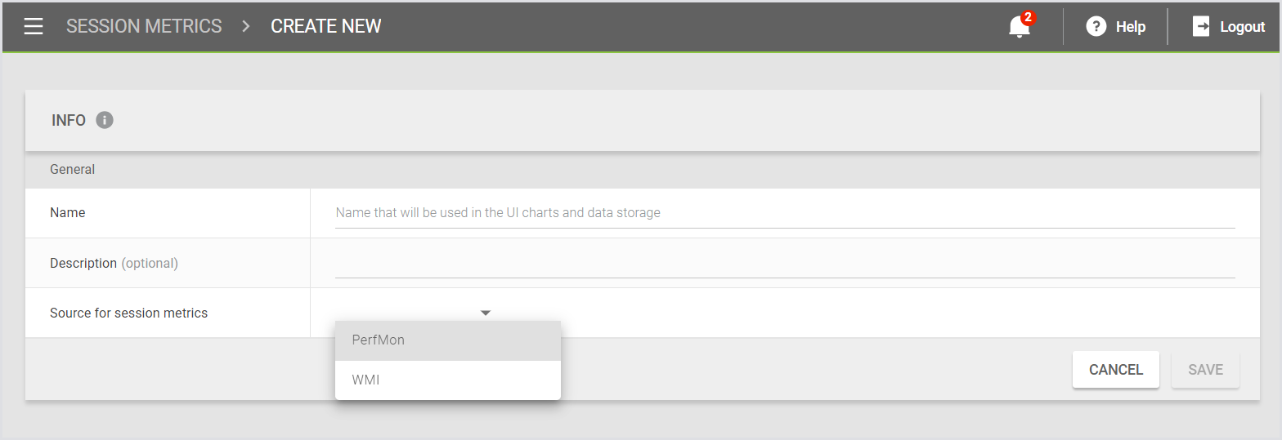
Task: Click the Create New breadcrumb title
Action: click(x=325, y=26)
